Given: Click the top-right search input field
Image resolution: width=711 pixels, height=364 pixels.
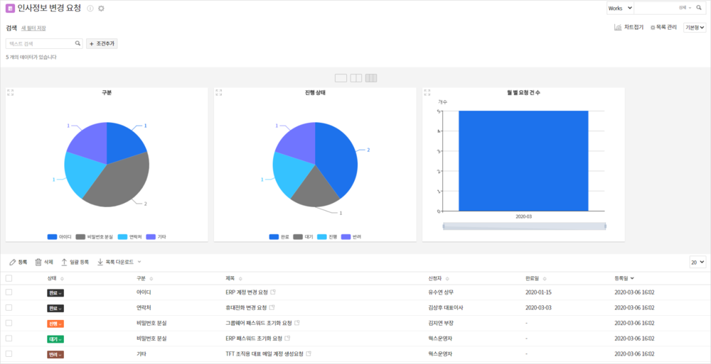Looking at the screenshot, I should click(x=656, y=8).
